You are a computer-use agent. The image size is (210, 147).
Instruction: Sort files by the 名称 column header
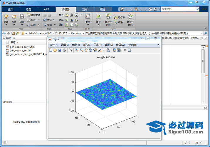click(x=13, y=42)
